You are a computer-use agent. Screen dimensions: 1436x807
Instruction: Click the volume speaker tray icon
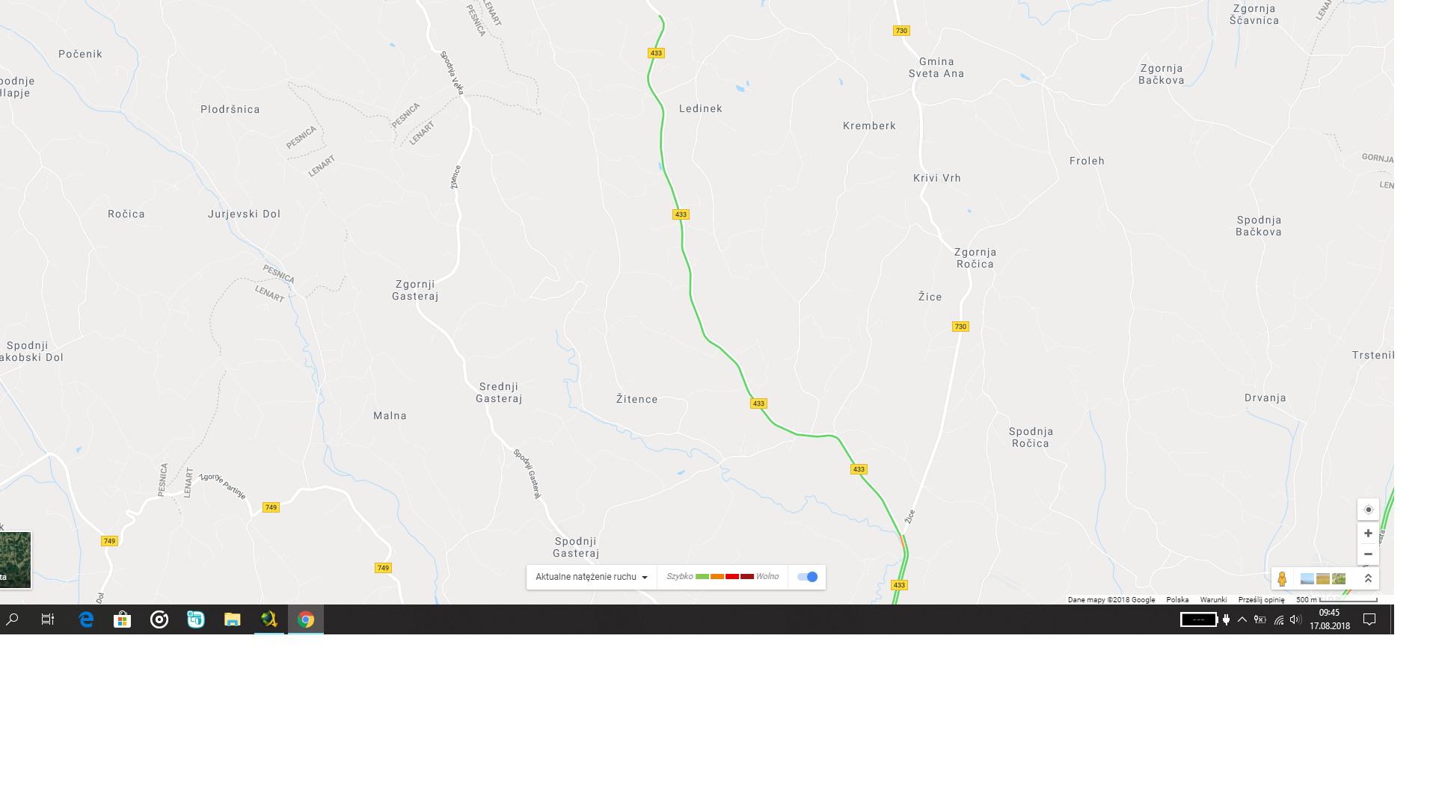pos(1295,619)
